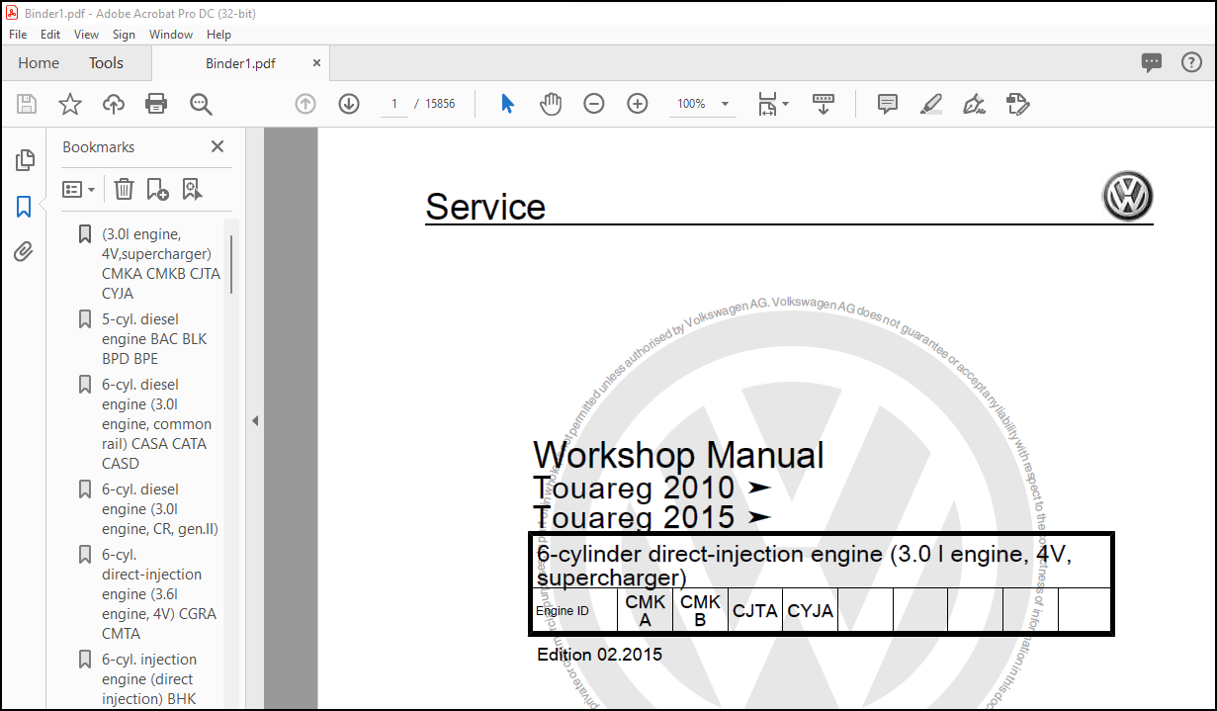Click the Workshop Manual heading text
1217x711 pixels.
(x=678, y=456)
